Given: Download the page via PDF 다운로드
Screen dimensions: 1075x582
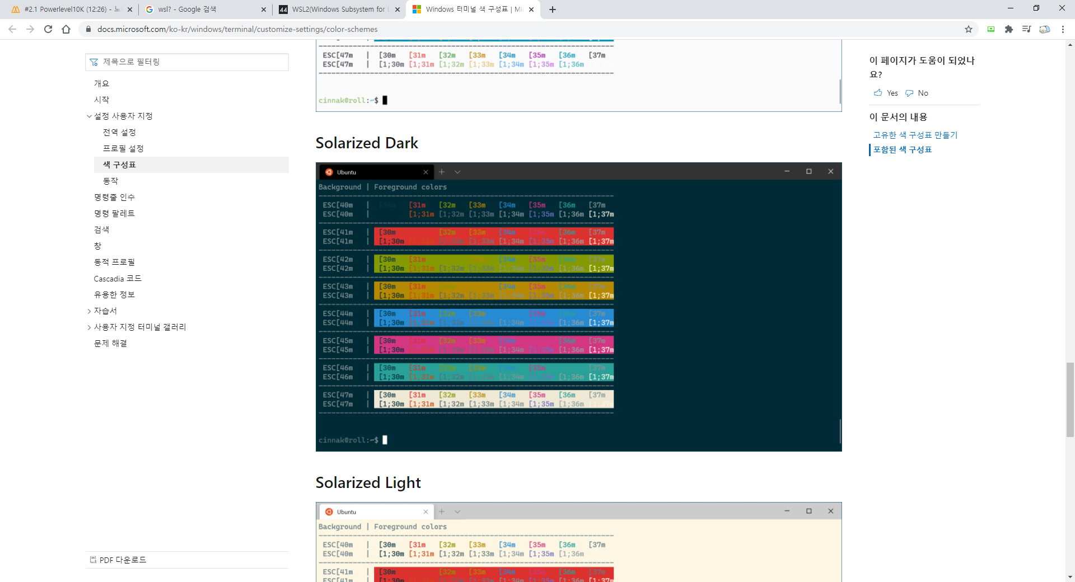Looking at the screenshot, I should (118, 560).
